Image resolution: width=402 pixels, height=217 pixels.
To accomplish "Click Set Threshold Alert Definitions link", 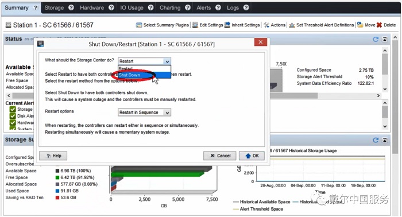I will pos(325,25).
